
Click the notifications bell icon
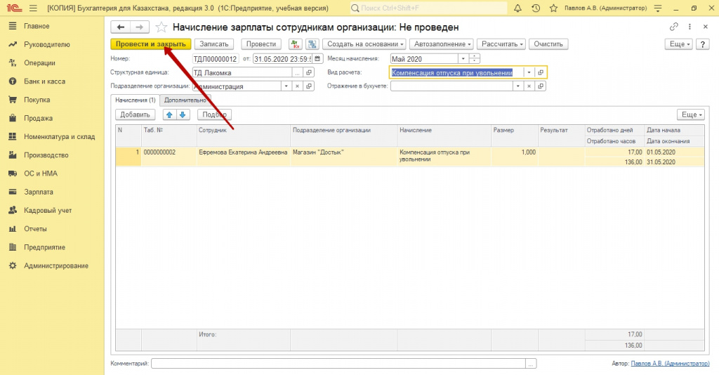[x=517, y=8]
